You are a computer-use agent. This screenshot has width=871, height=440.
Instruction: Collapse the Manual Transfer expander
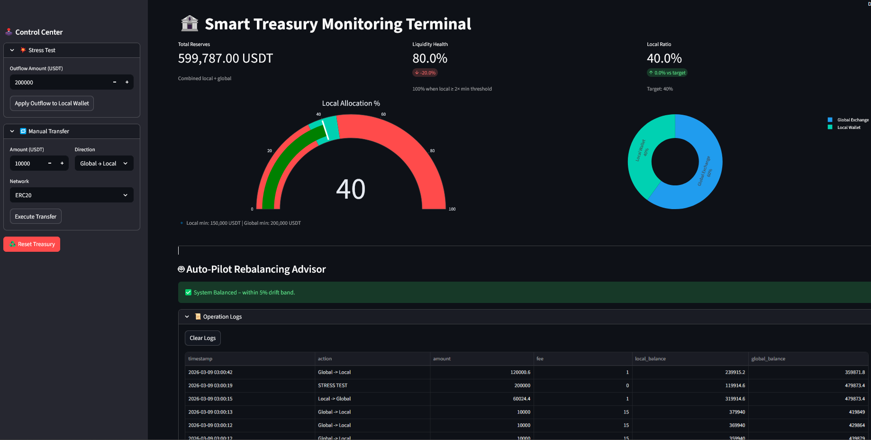click(12, 131)
